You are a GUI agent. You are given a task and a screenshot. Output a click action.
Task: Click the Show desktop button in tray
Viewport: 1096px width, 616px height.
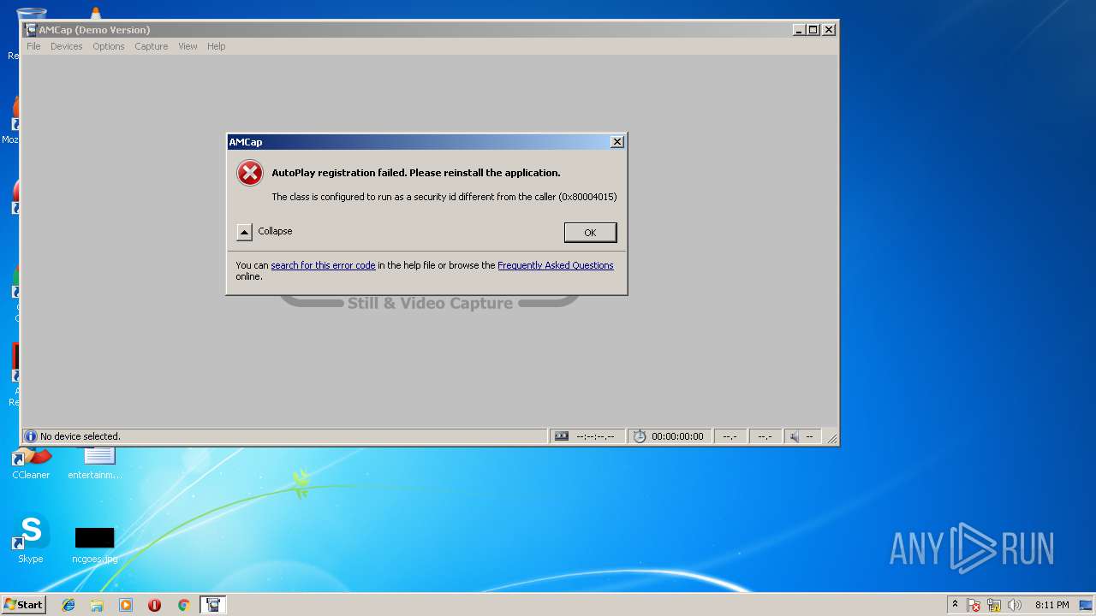[1086, 605]
